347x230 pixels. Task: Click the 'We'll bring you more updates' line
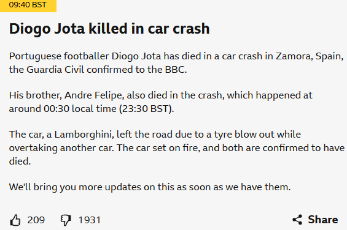(x=150, y=187)
